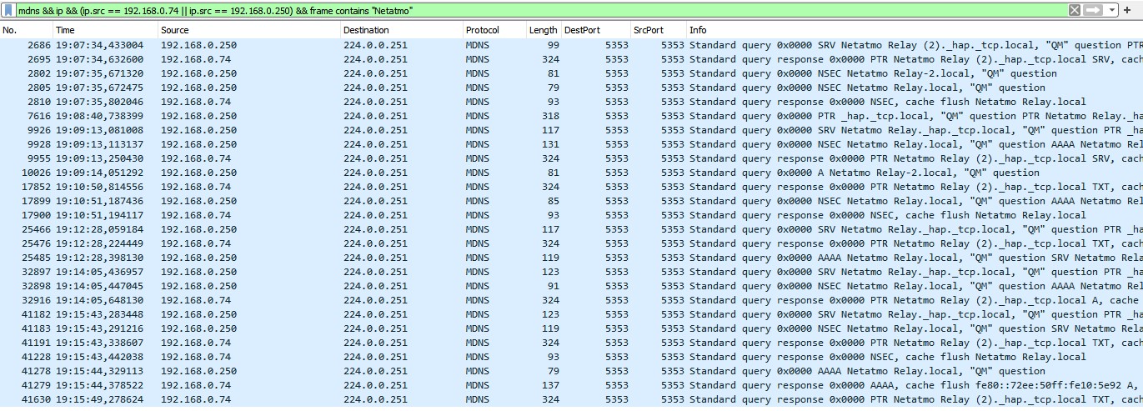Open the display filter bookmark menu

[x=8, y=10]
